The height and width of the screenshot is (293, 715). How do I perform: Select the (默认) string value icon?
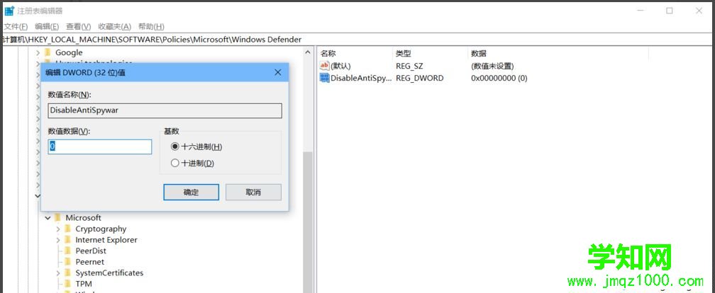coord(324,66)
